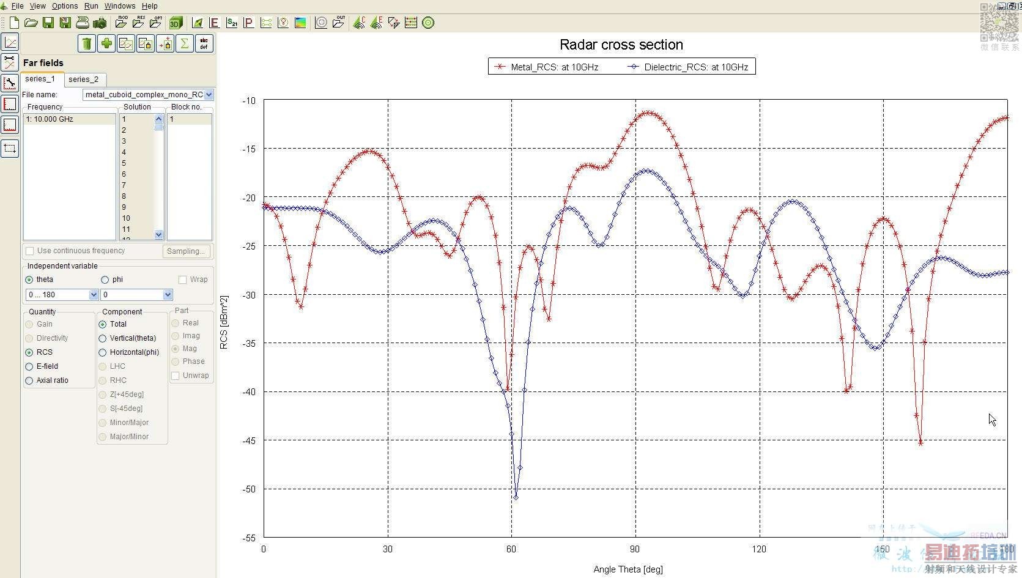This screenshot has height=578, width=1022.
Task: Save with the first floppy disk icon
Action: tap(48, 23)
